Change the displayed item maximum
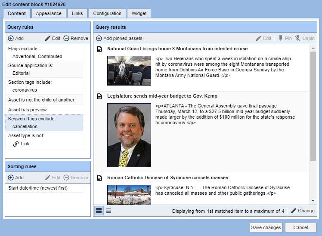Image resolution: width=322 pixels, height=236 pixels. tap(303, 211)
